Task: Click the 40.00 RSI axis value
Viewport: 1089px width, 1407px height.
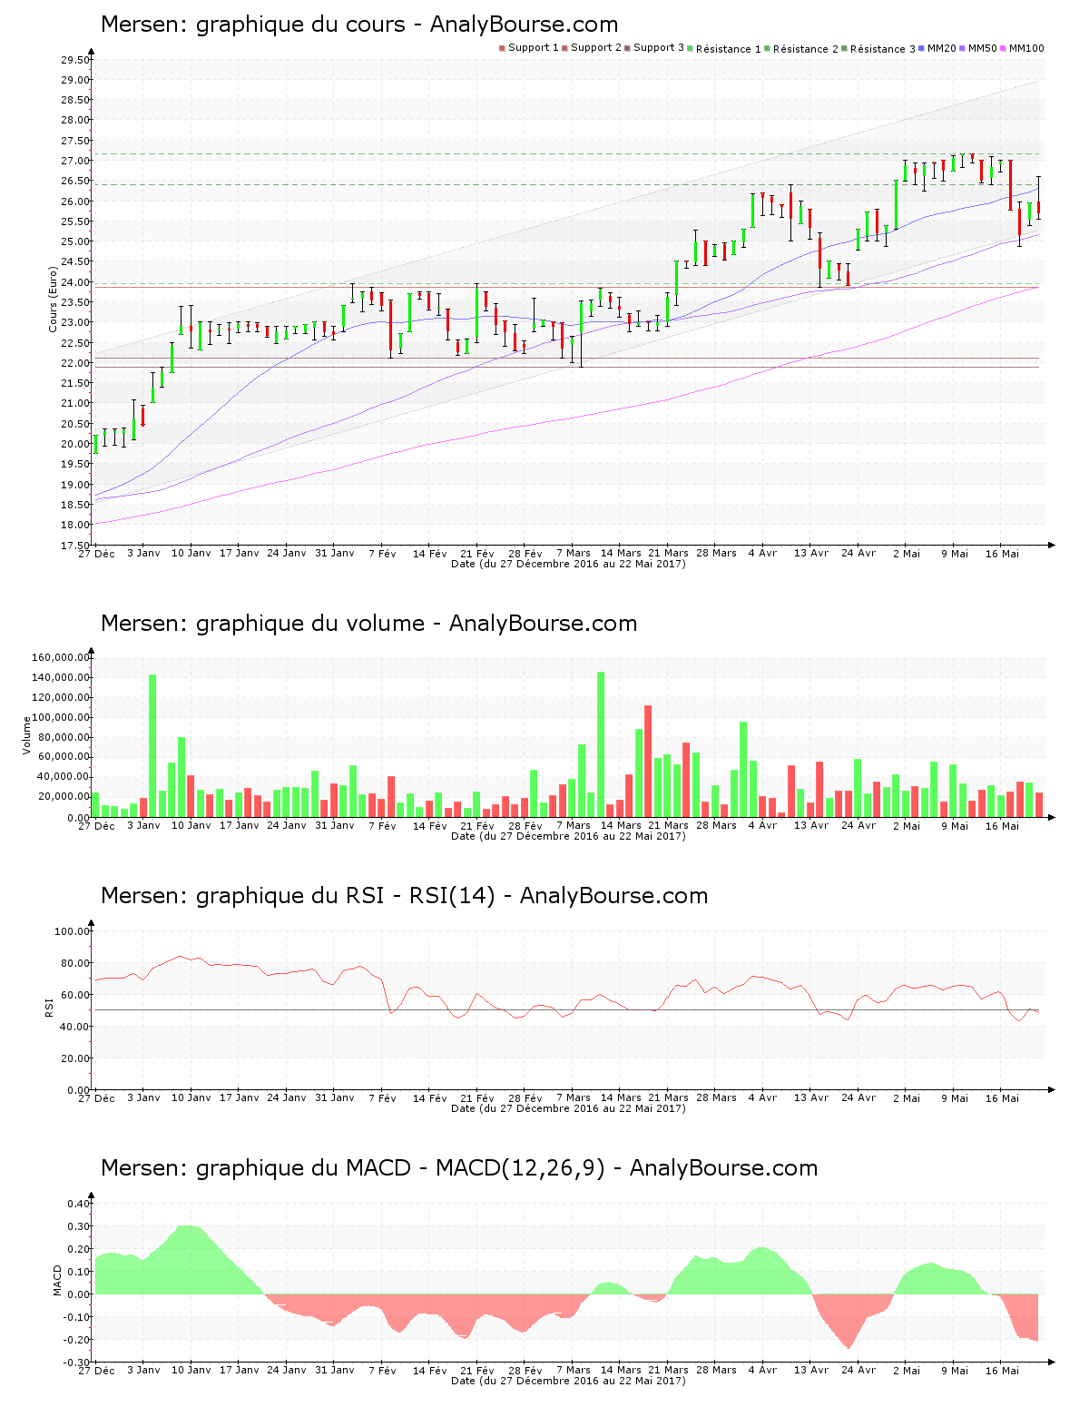Action: (75, 1027)
